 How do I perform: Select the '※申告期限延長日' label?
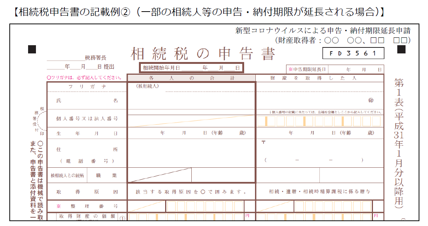click(307, 69)
